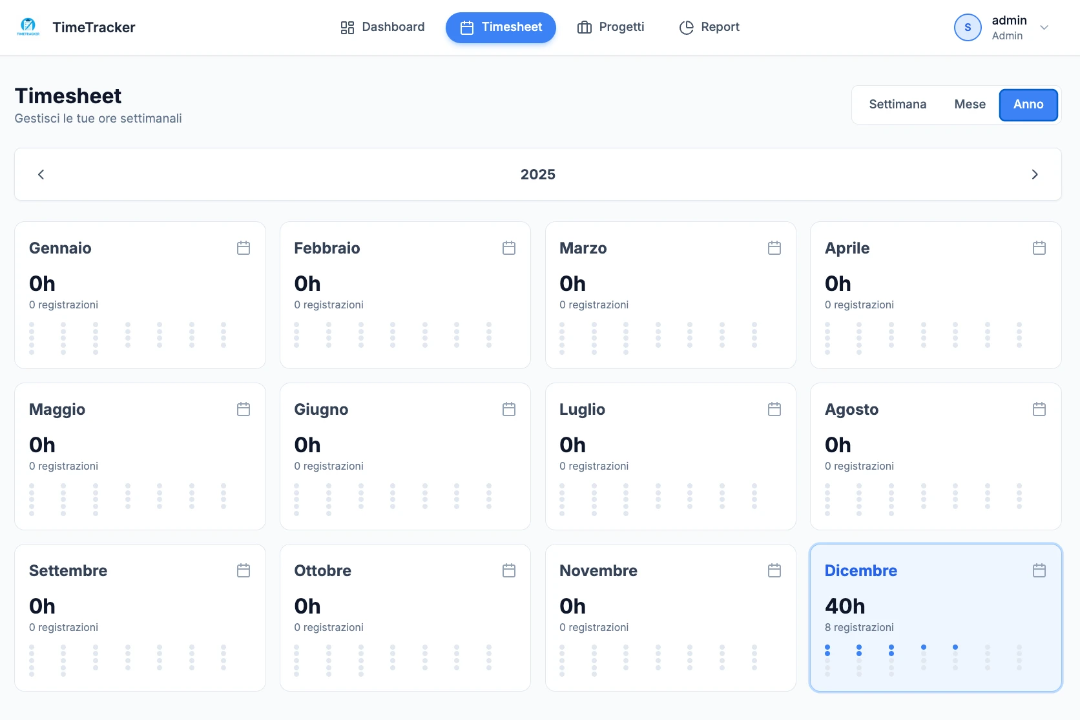
Task: Select the Ottobre month heading
Action: pyautogui.click(x=322, y=570)
